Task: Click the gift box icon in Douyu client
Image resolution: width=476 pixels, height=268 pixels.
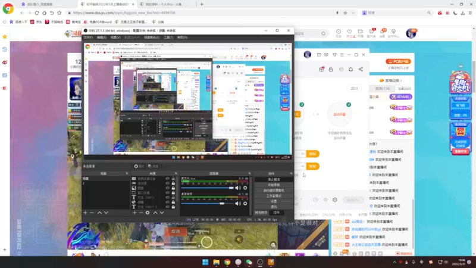Action: 321,69
